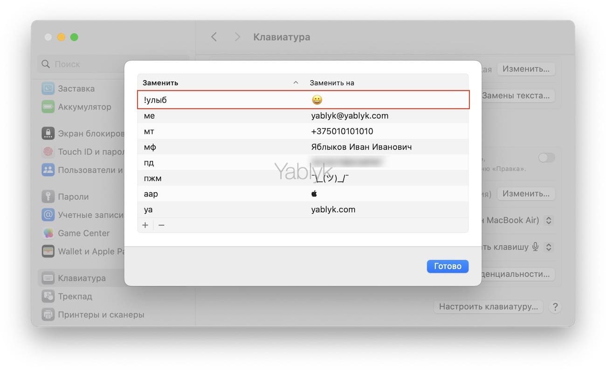This screenshot has height=370, width=606.
Task: Click the Internet Accounts @ icon
Action: [48, 215]
